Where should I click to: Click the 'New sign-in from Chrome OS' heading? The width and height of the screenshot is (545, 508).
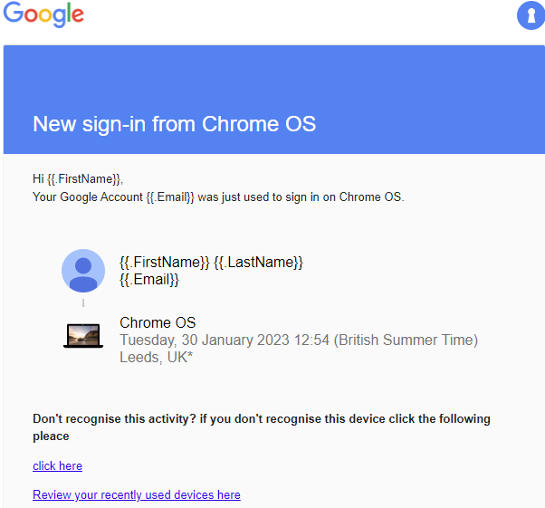[x=174, y=124]
